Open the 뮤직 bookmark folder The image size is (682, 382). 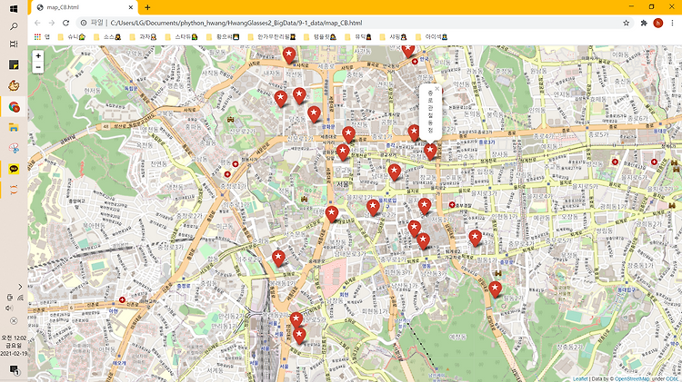[x=358, y=37]
